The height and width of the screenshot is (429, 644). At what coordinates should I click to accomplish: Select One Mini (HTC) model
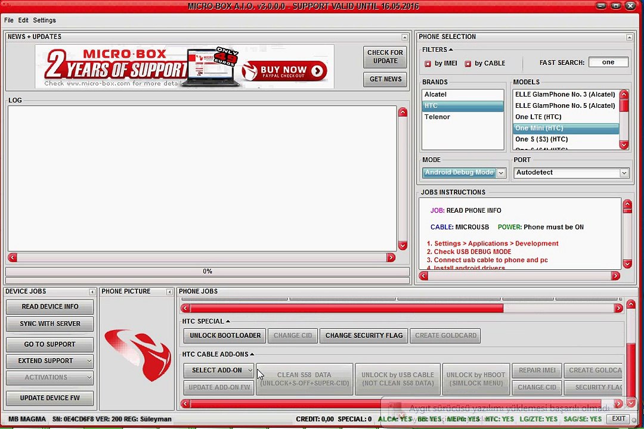[565, 128]
